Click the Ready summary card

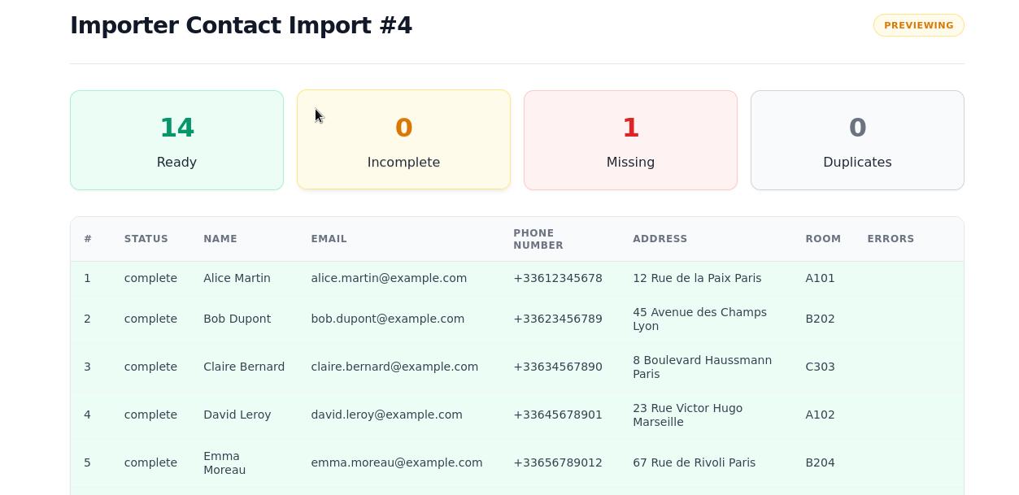pos(176,140)
